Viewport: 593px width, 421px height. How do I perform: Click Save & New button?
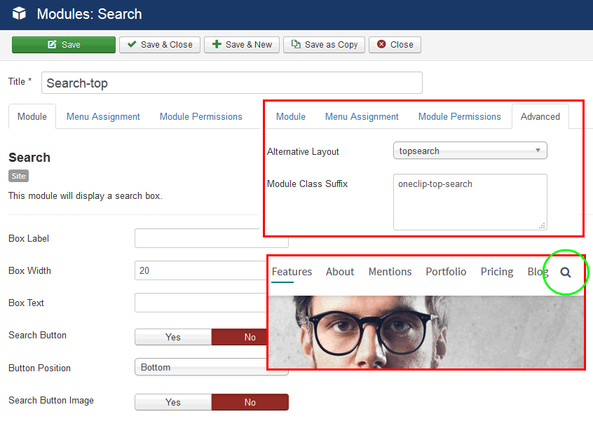click(x=242, y=45)
